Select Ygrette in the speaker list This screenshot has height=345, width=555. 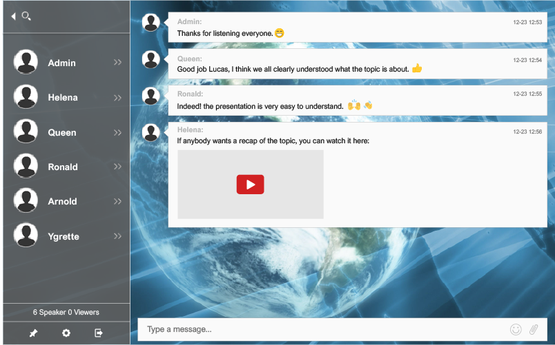[x=64, y=236]
